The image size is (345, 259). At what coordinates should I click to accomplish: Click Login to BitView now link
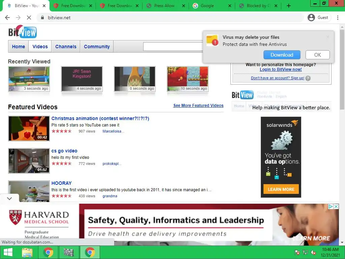(281, 69)
